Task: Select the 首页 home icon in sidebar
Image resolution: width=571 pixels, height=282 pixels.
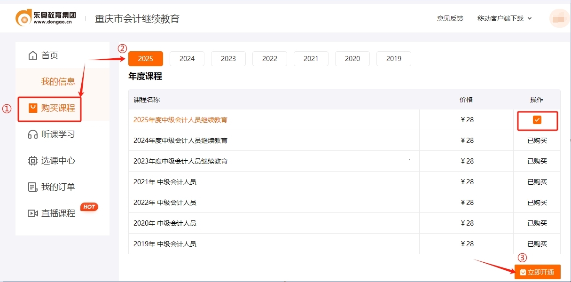Action: tap(32, 55)
